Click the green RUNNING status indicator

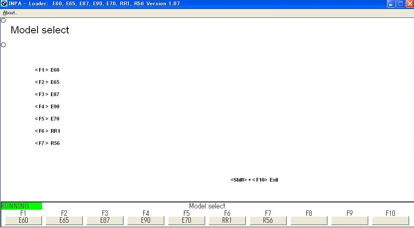click(x=21, y=206)
